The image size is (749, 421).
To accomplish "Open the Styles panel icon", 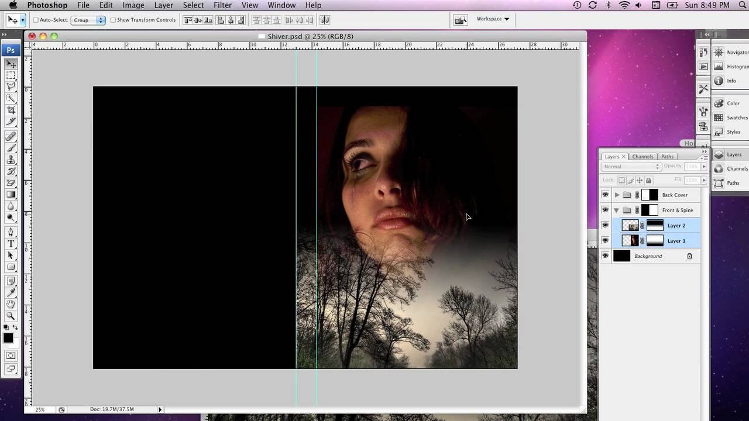I will [719, 132].
